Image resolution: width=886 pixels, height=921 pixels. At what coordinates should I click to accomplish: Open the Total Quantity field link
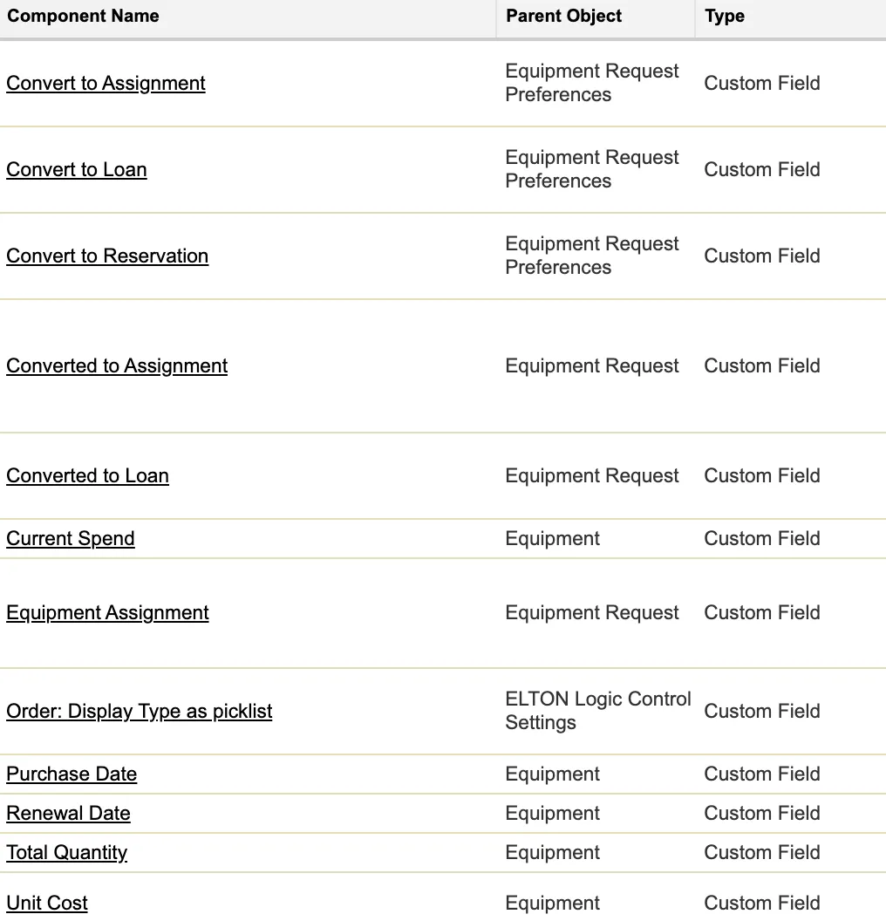[67, 853]
